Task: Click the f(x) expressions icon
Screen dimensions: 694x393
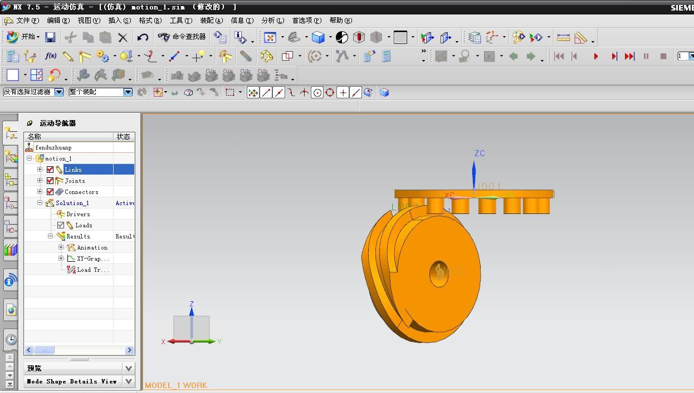Action: coord(51,56)
